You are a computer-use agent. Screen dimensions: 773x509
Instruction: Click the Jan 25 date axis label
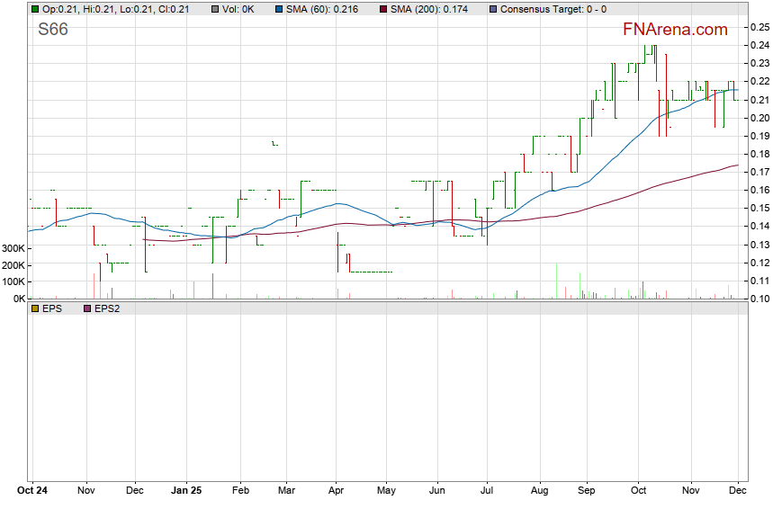(185, 491)
